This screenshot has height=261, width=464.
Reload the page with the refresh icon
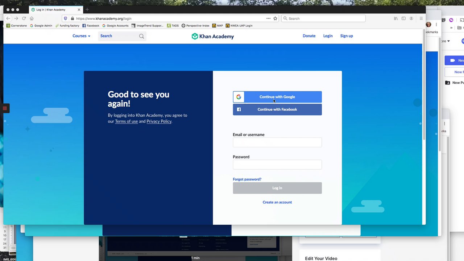[x=24, y=18]
